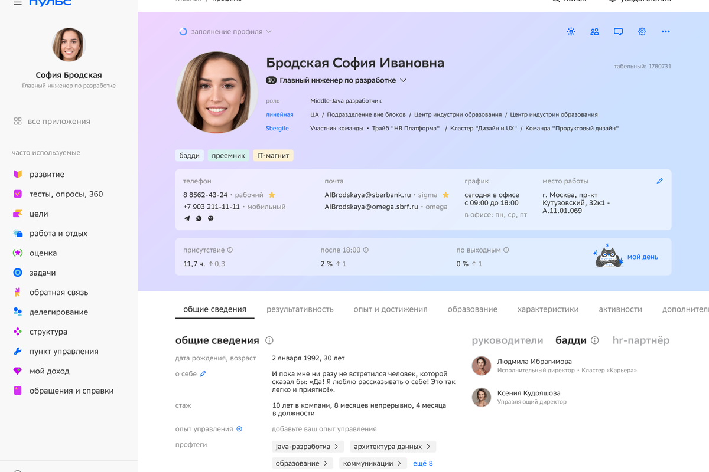Toggle favorite star next to sigma email

pos(445,195)
